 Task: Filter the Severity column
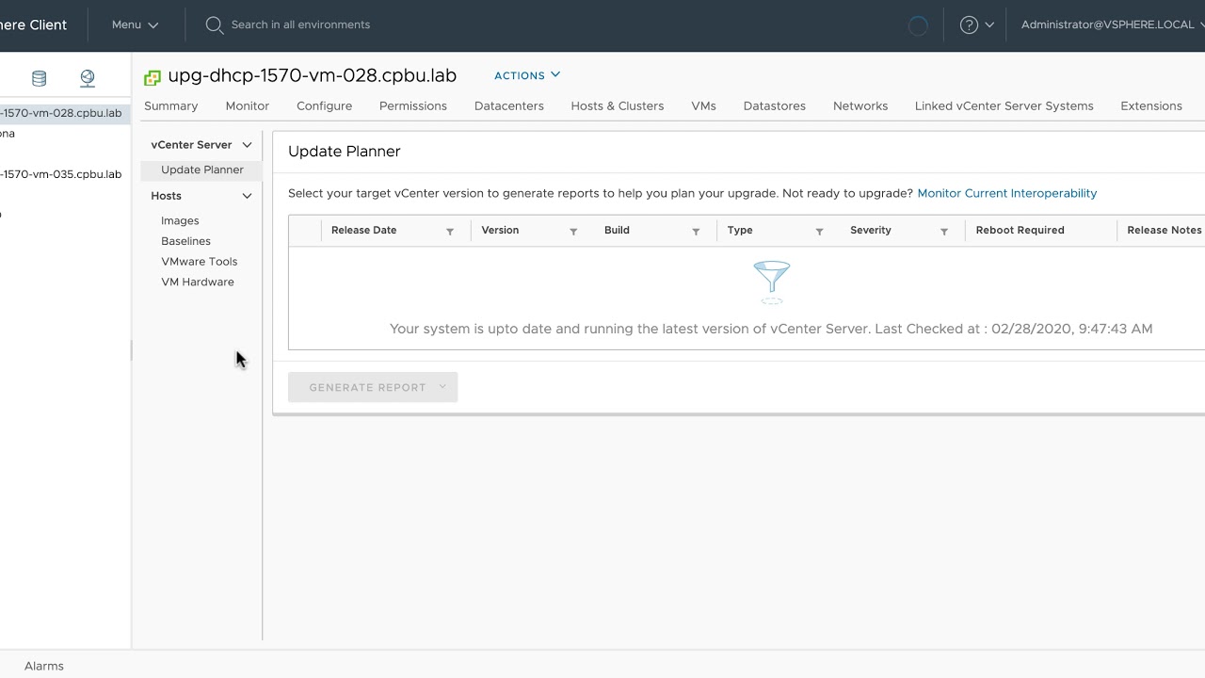tap(944, 231)
